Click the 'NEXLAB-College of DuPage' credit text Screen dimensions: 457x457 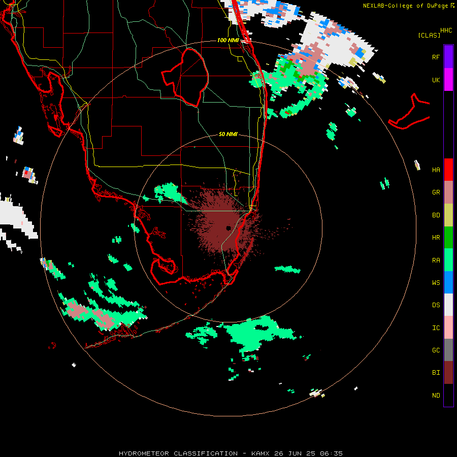(405, 6)
